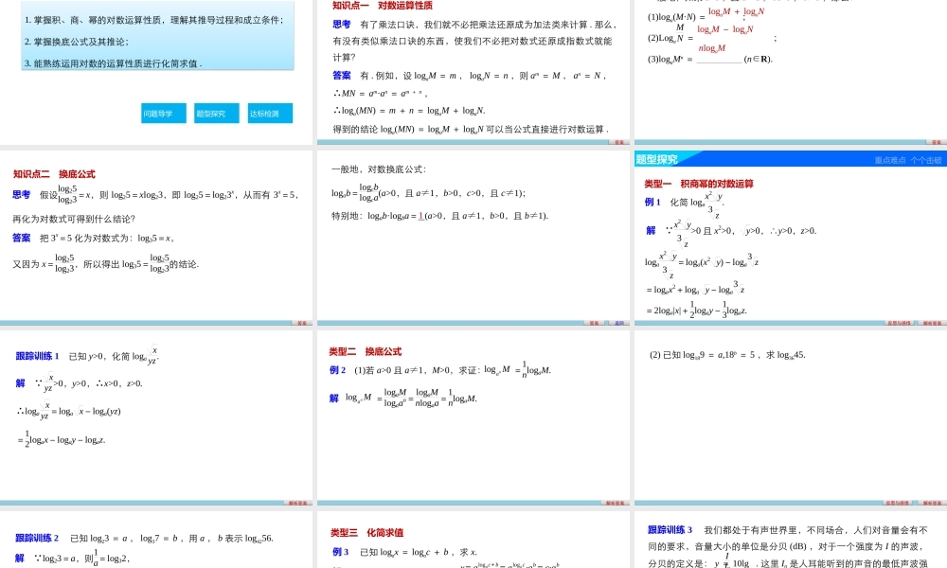The height and width of the screenshot is (568, 947).
Task: Click 答案 link on the 换底公式 formula slide
Action: click(594, 322)
